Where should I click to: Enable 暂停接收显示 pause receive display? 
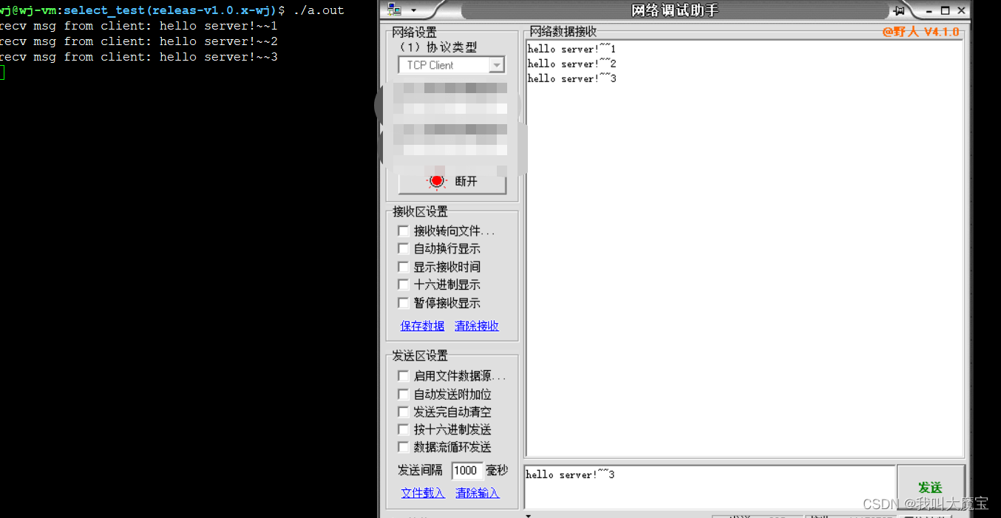pos(403,303)
